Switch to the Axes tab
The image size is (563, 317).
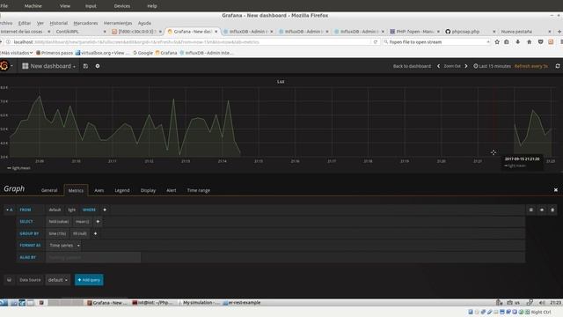[x=99, y=190]
